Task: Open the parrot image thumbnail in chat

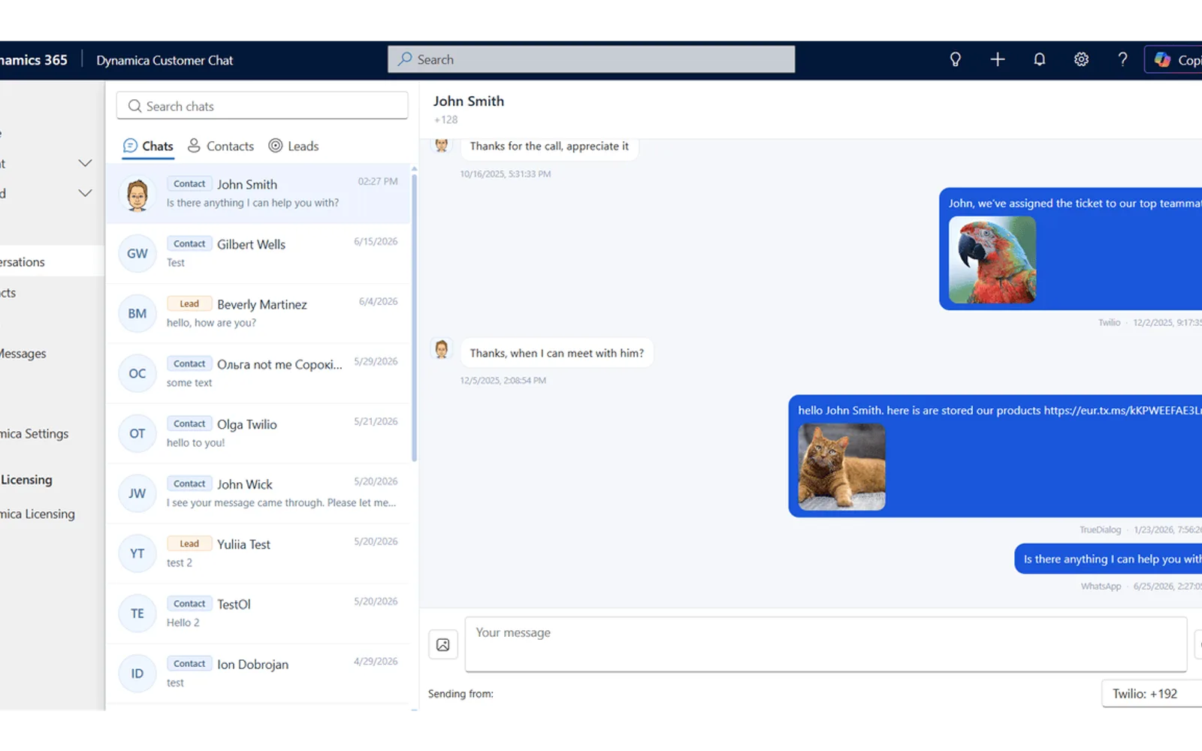Action: click(x=992, y=260)
